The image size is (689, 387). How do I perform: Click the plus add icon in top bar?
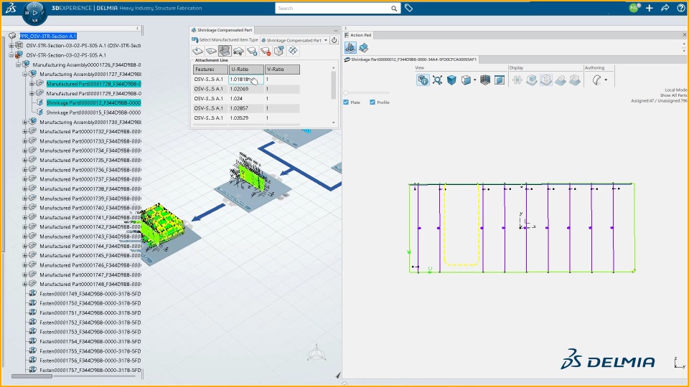(649, 8)
